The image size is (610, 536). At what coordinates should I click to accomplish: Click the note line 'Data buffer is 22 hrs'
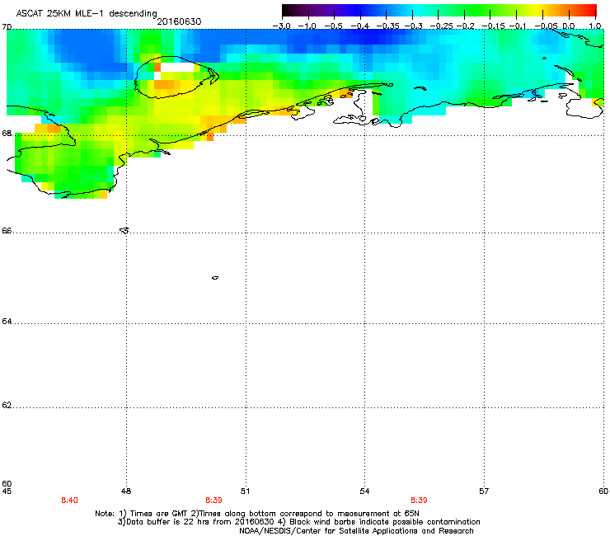point(299,522)
